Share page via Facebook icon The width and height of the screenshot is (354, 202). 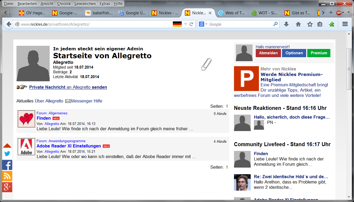[7, 165]
